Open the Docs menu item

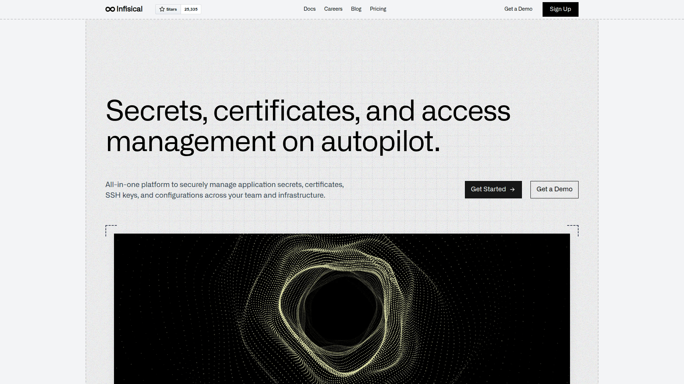pos(309,9)
